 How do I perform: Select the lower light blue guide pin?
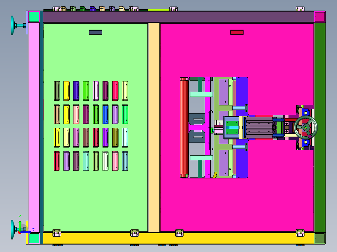239,147
